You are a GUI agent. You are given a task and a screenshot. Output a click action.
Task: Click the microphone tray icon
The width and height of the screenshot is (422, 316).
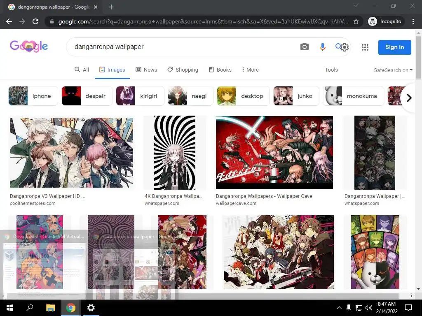(349, 308)
